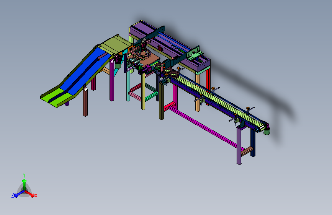
Task: Select the yellow leg of central stand
Action: [x=143, y=91]
